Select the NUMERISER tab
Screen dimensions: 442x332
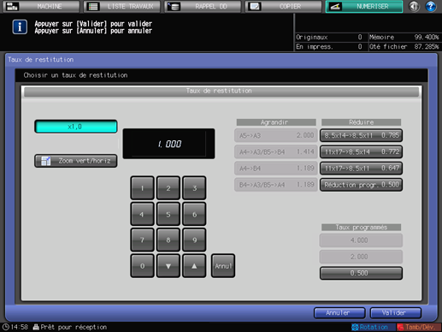(364, 6)
